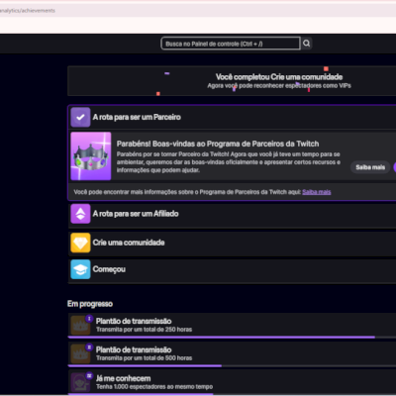Click the Já me conhecem badge icon
The height and width of the screenshot is (396, 396).
click(80, 382)
